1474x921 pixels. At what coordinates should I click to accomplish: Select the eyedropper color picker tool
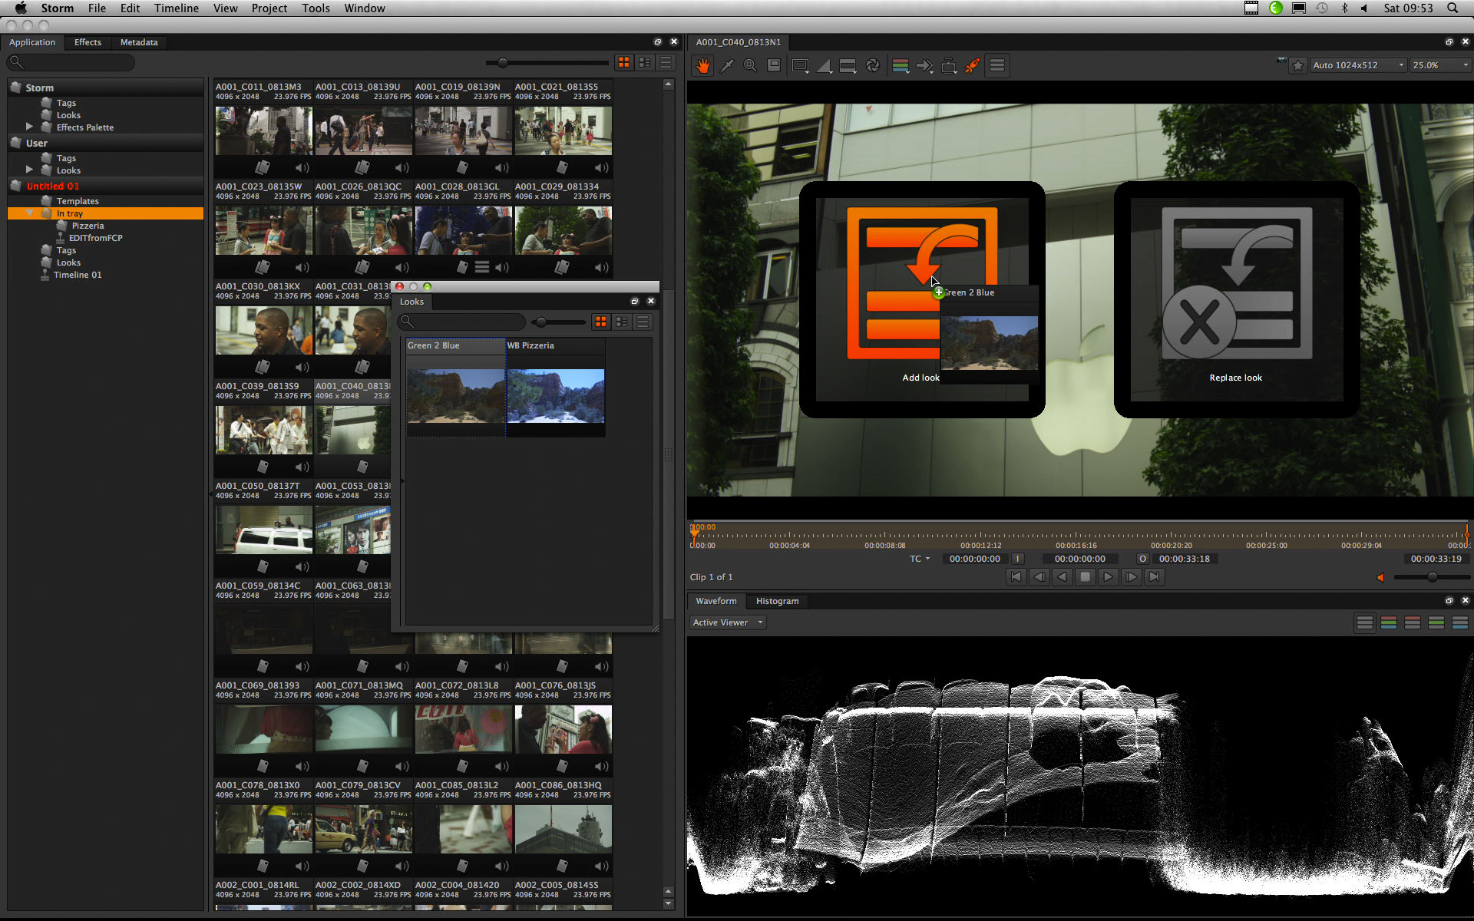click(726, 66)
